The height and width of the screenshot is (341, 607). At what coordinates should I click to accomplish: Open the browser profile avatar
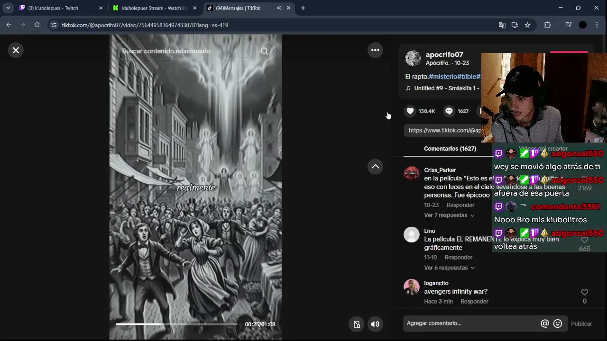click(583, 25)
